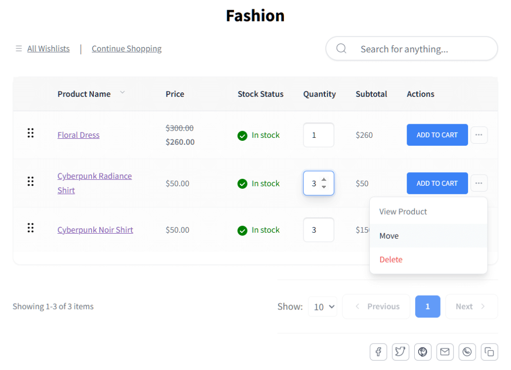Screen dimensions: 511x370
Task: Click the Product Name sort chevron
Action: (122, 93)
